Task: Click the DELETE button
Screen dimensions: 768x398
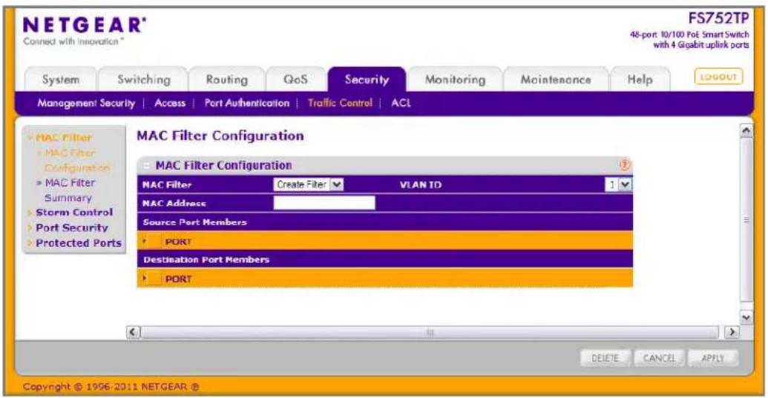Action: 605,359
